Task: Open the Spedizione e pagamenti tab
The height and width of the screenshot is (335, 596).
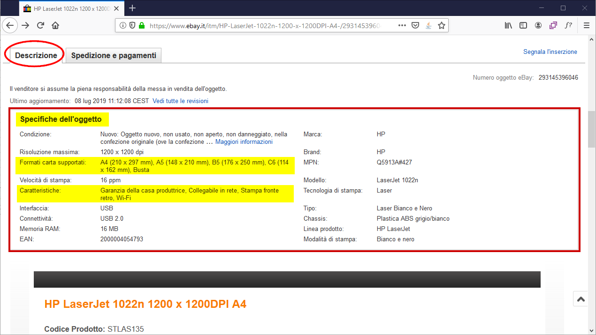Action: (114, 55)
